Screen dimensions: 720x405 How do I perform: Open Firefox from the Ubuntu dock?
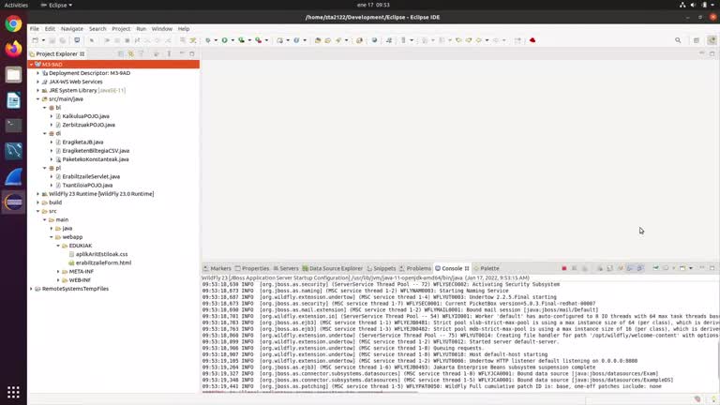[x=13, y=48]
